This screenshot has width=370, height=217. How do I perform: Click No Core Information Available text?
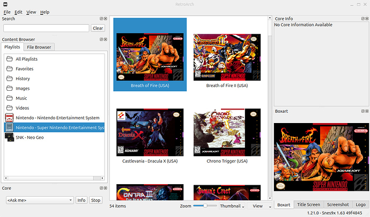(x=303, y=25)
